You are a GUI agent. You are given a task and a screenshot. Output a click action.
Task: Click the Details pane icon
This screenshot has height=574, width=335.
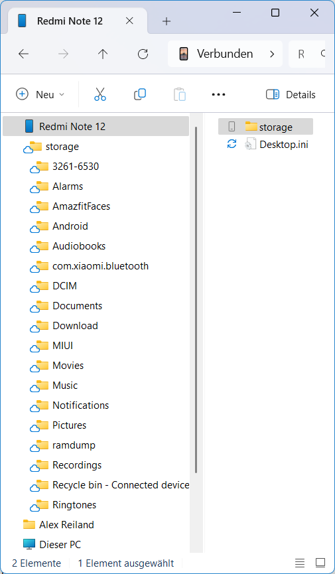point(273,94)
